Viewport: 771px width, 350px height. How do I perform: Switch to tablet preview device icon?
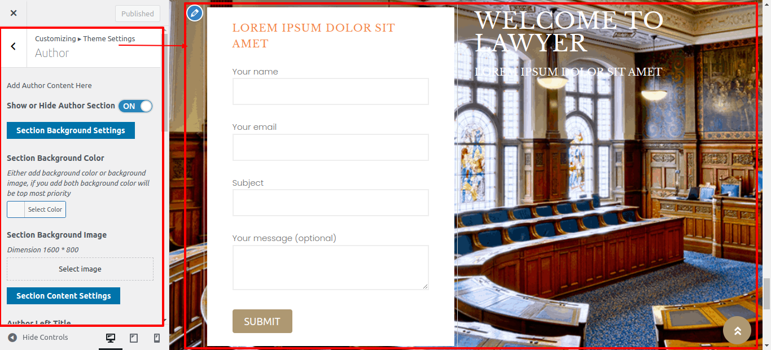[134, 338]
